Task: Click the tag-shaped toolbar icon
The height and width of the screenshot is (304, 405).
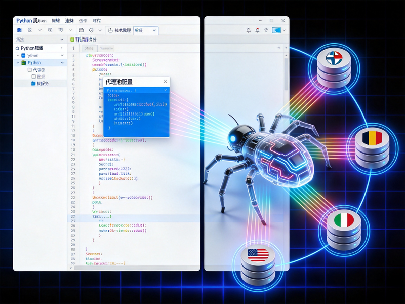Action: click(x=61, y=30)
